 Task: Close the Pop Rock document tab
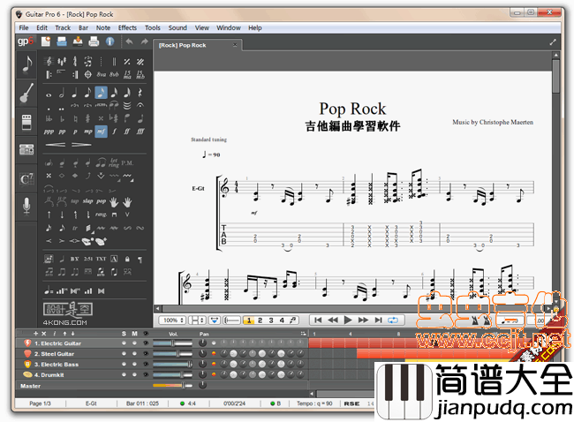coord(235,45)
